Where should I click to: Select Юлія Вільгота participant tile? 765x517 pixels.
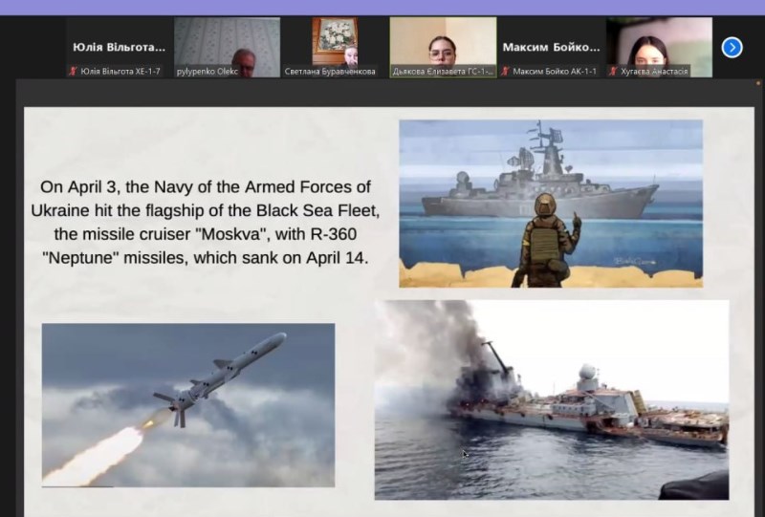point(119,48)
